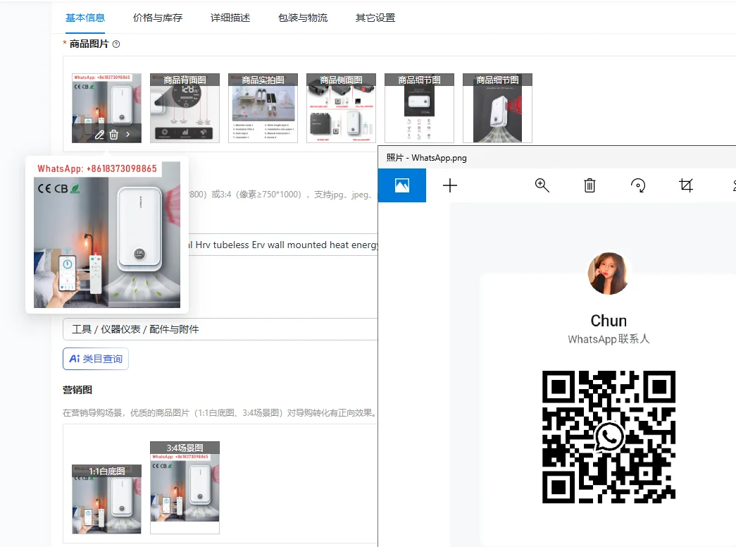Go to the 包装与物流 tab
The width and height of the screenshot is (736, 547).
pyautogui.click(x=303, y=18)
